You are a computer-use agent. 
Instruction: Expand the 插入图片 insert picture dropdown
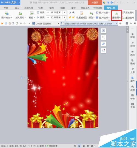[25, 18]
